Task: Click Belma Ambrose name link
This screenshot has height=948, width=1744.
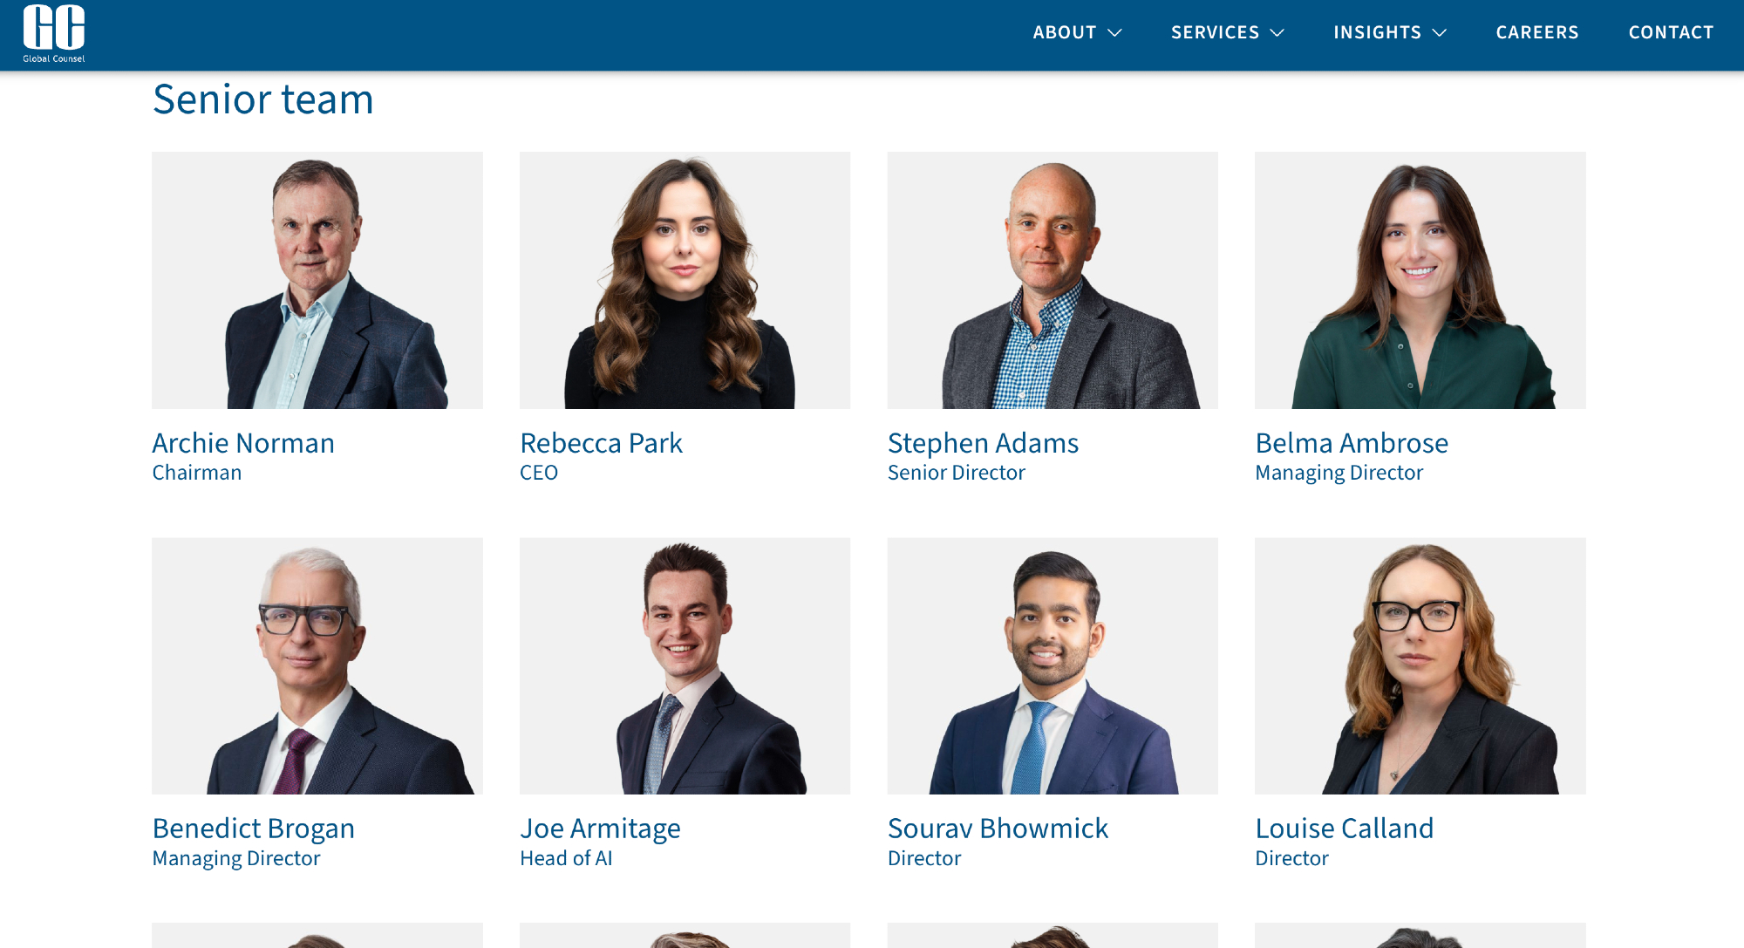Action: (x=1352, y=443)
